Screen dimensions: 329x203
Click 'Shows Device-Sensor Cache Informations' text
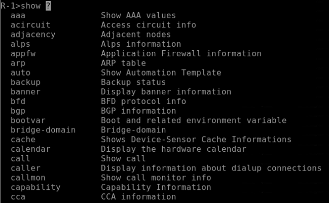(x=196, y=140)
